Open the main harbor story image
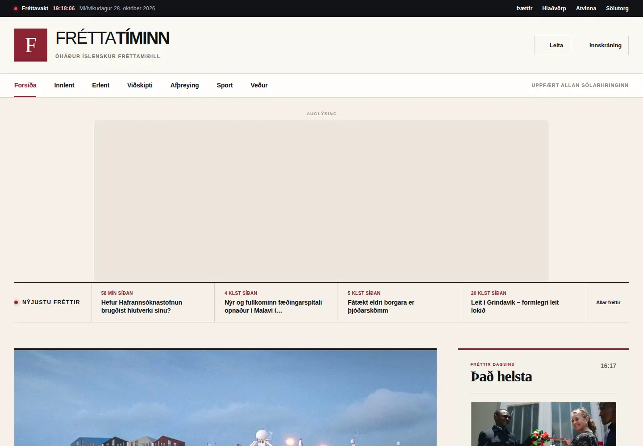Viewport: 643px width, 446px height. 225,398
